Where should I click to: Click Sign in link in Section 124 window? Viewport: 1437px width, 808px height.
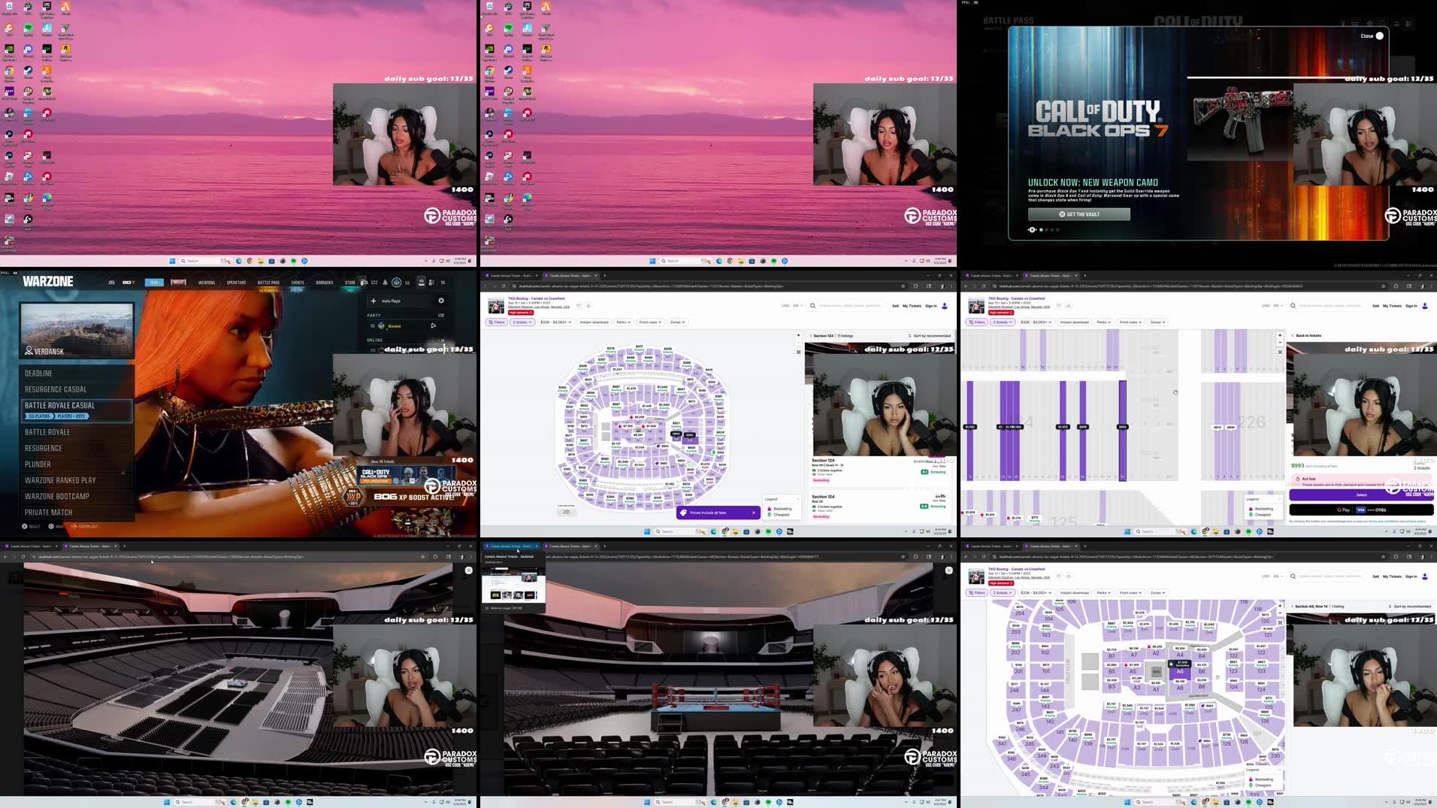[x=931, y=306]
